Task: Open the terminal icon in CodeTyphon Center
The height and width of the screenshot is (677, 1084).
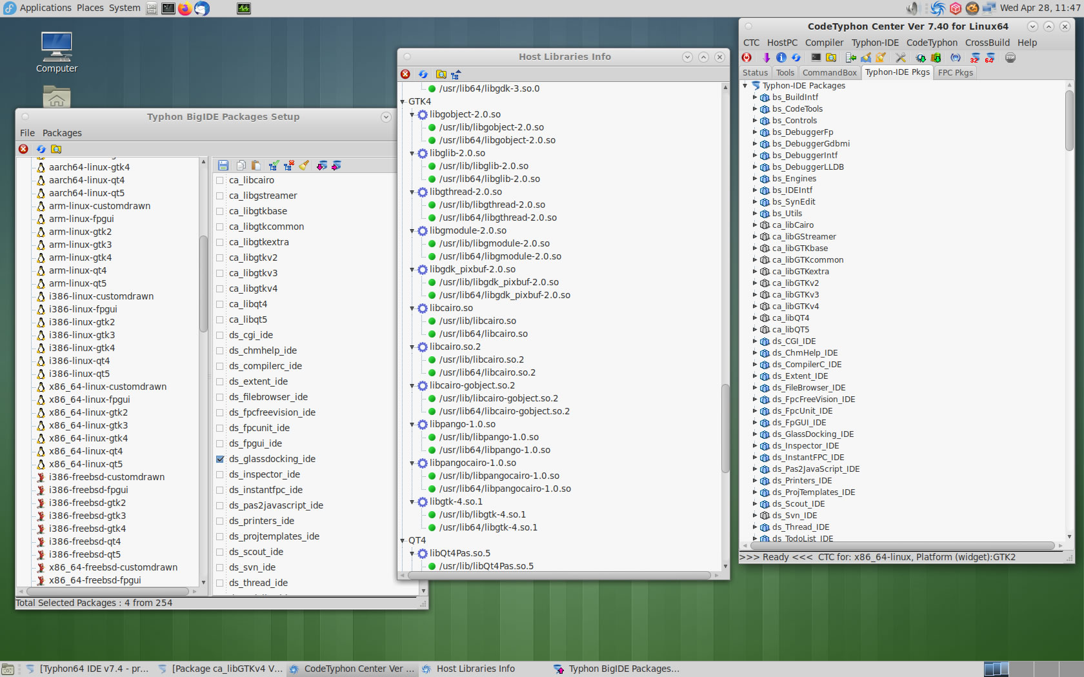Action: pos(816,57)
